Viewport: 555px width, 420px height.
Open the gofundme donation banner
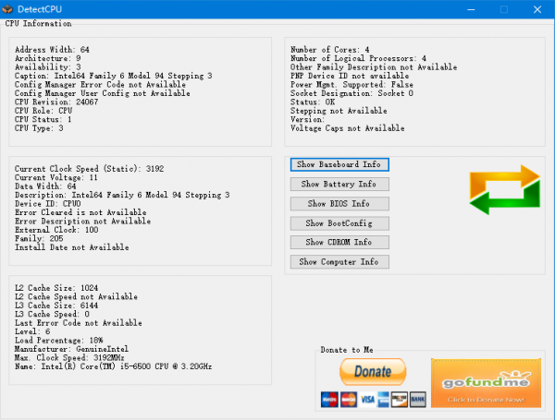[x=486, y=383]
